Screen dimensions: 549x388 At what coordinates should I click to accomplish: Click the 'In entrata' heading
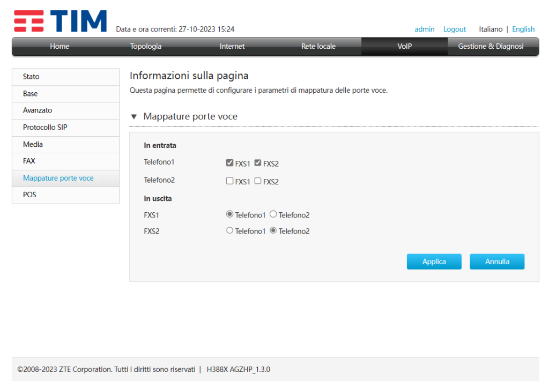[x=160, y=146]
